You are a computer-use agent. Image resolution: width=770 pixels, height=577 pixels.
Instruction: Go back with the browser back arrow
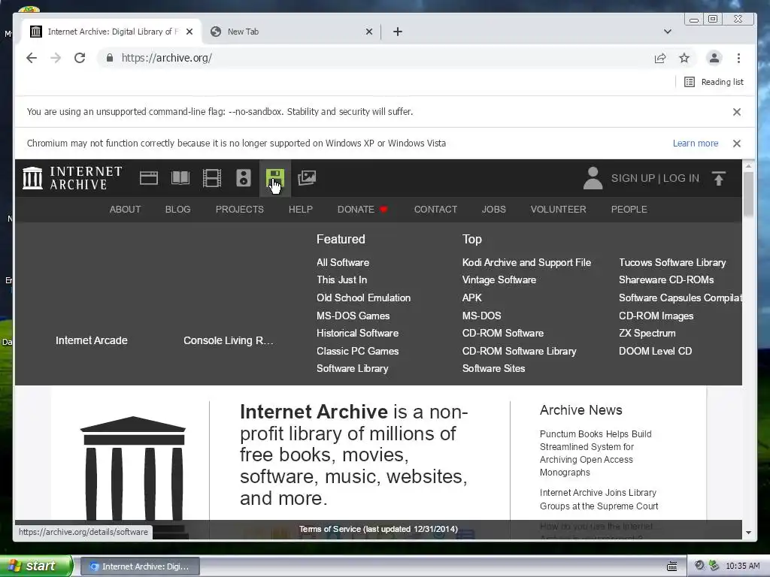coord(32,58)
